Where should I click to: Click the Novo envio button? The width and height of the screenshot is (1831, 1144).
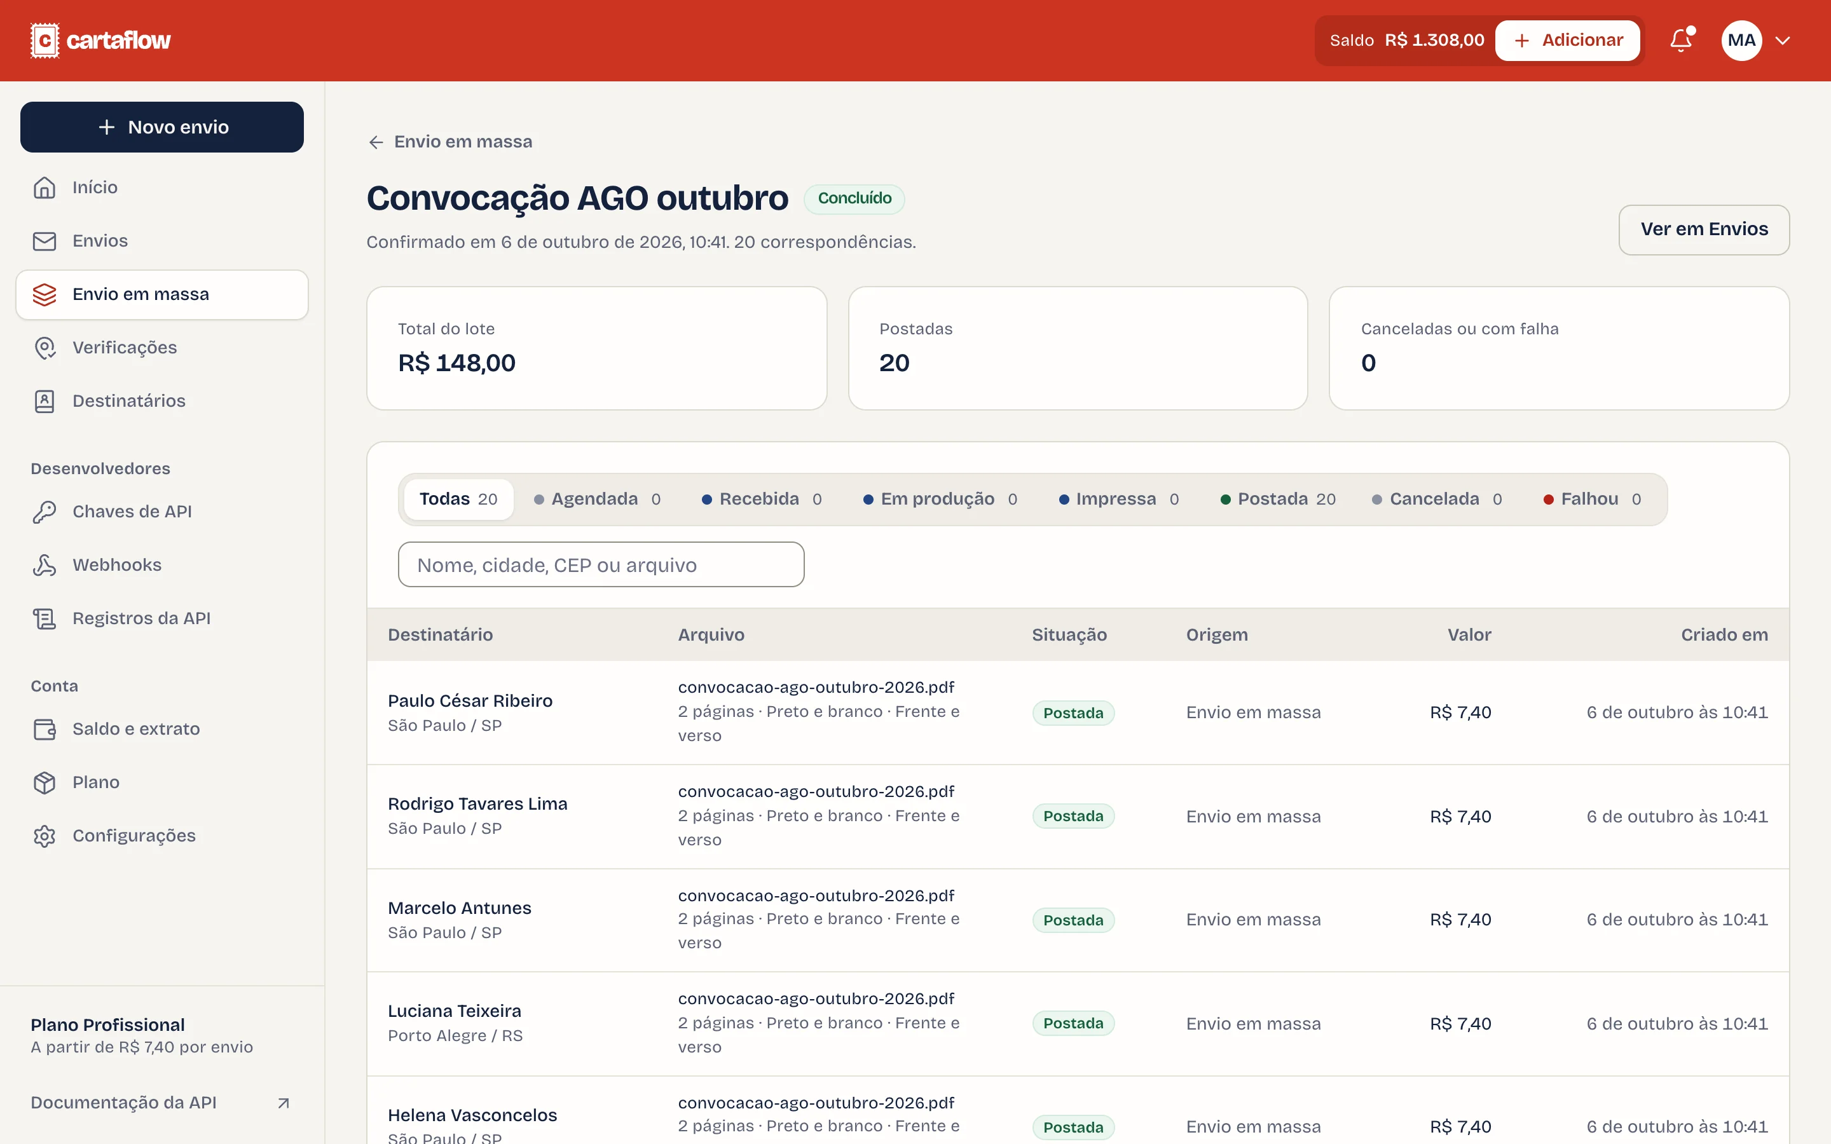pos(162,127)
